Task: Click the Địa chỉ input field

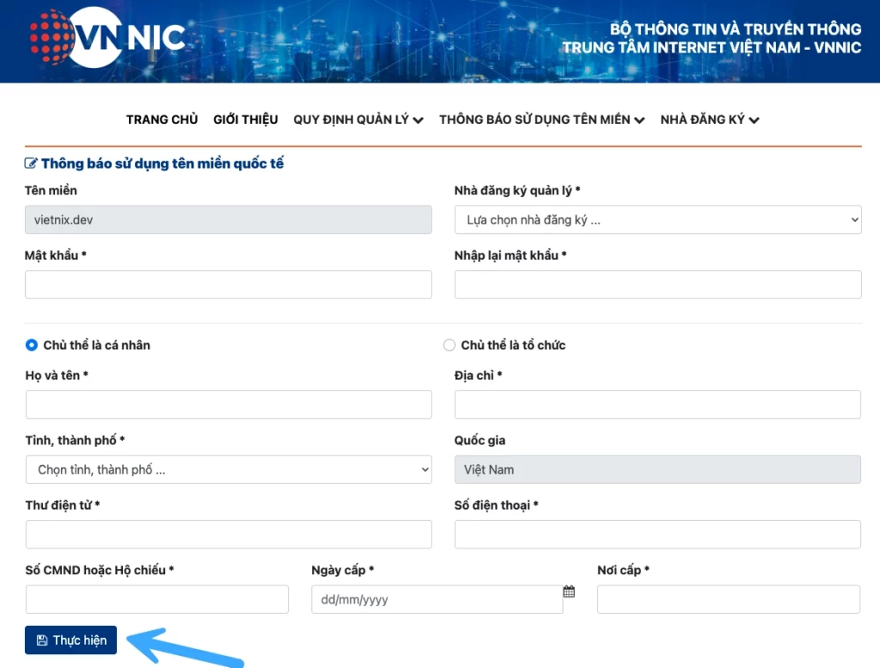Action: [657, 404]
